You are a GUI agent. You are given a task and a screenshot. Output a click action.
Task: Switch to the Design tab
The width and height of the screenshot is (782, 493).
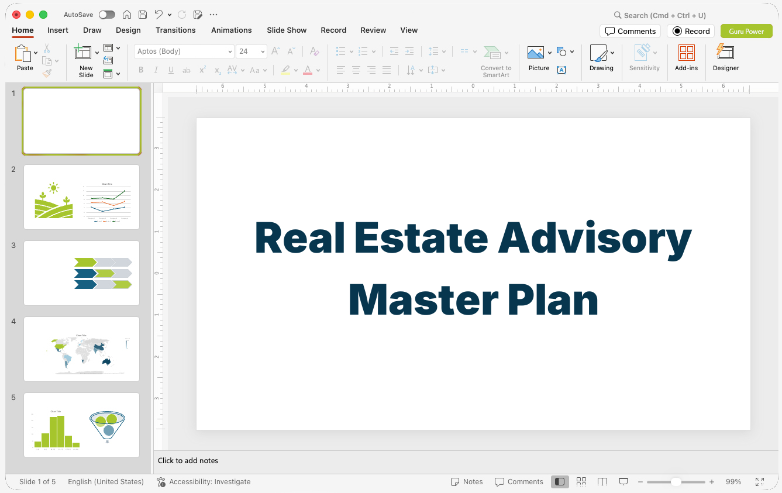click(x=128, y=30)
